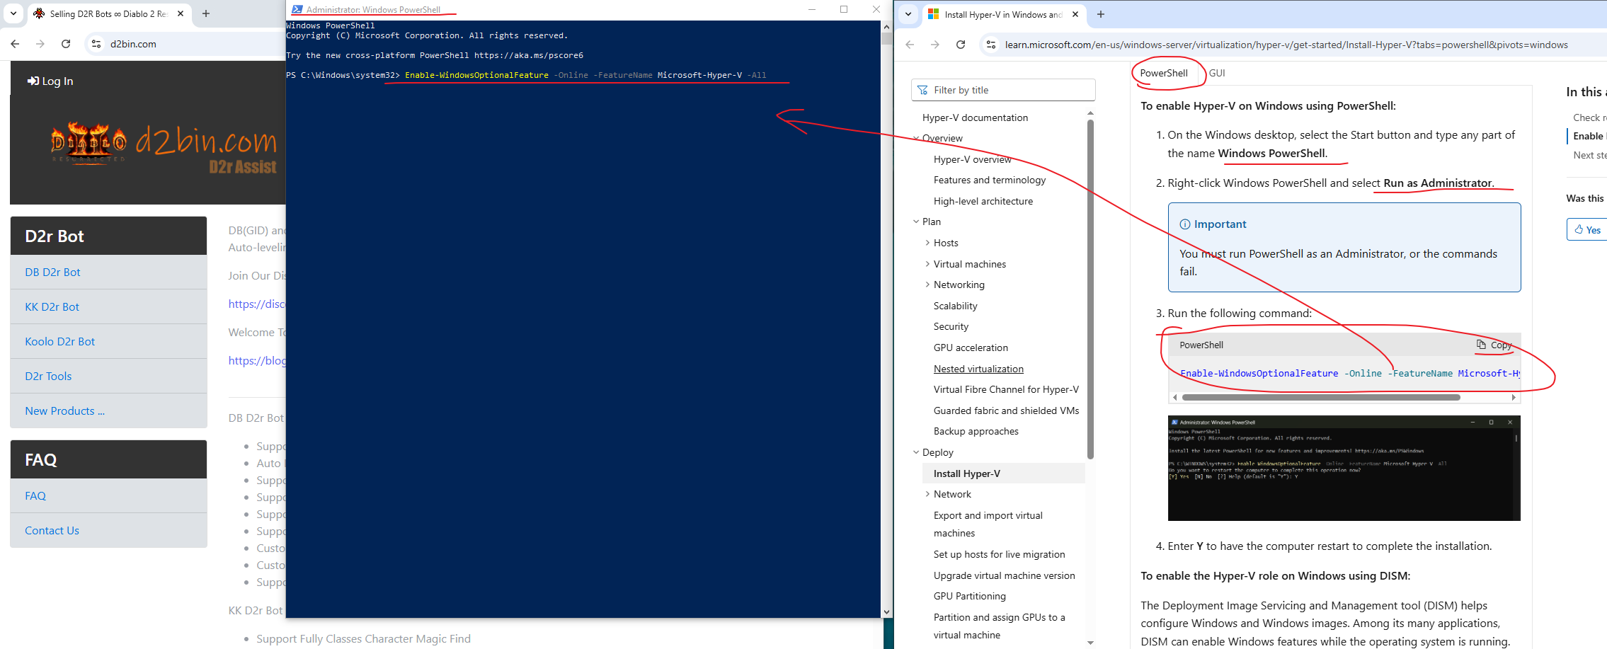1607x649 pixels.
Task: Collapse the Overview section chevron
Action: tap(916, 138)
